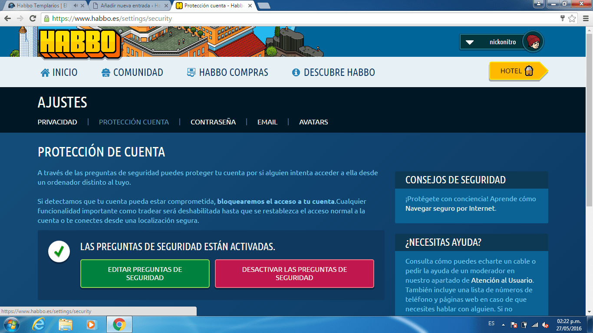Click the saved password key icon

(x=563, y=19)
